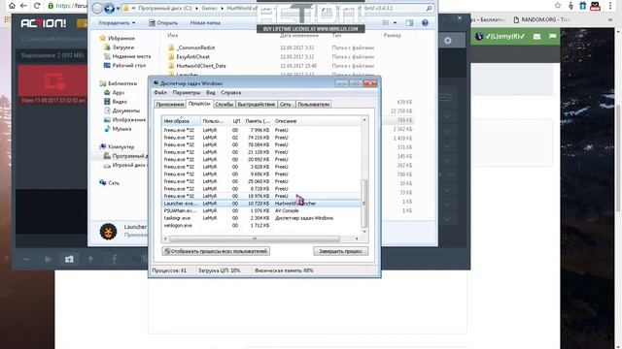Click the Action! play recording button
The image size is (622, 349).
pyautogui.click(x=48, y=260)
